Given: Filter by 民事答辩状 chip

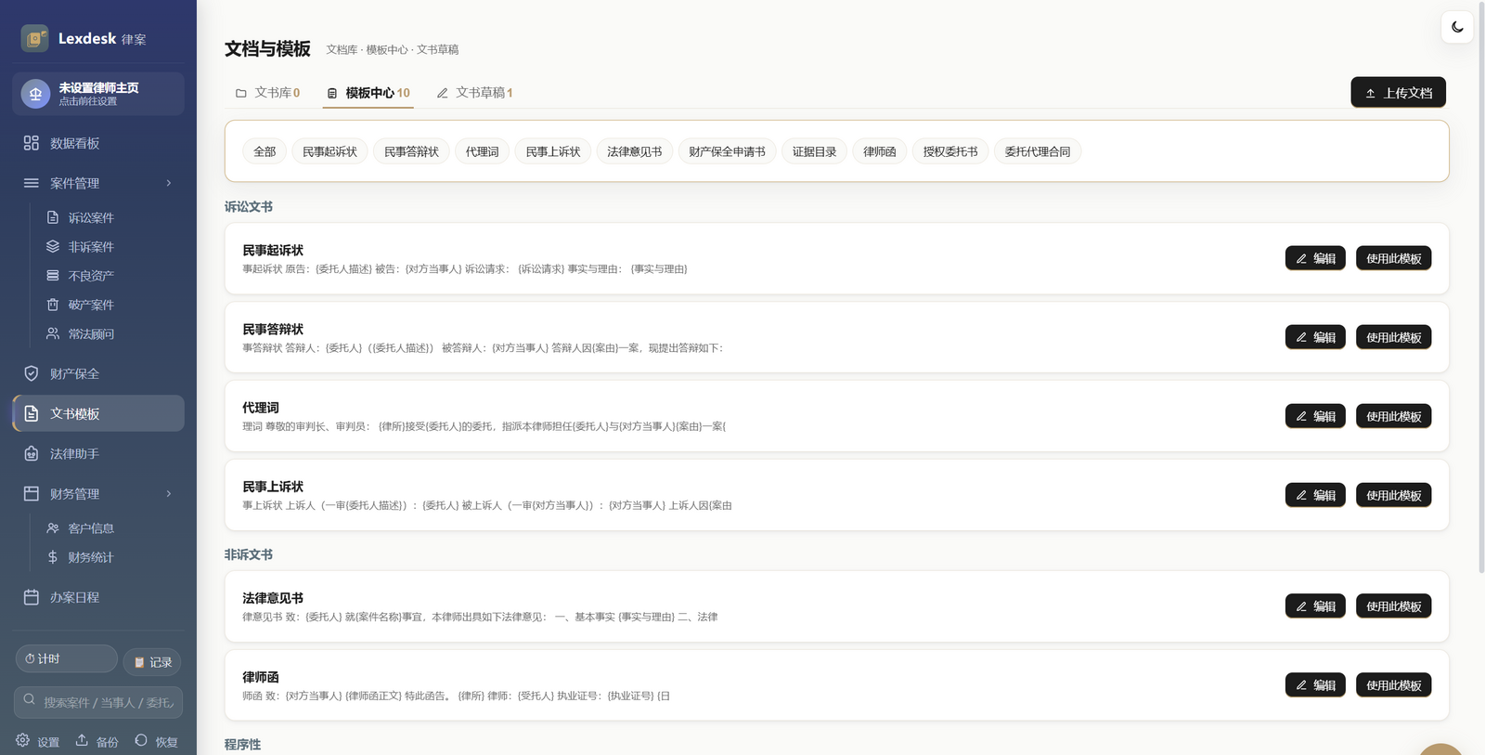Looking at the screenshot, I should pyautogui.click(x=411, y=151).
